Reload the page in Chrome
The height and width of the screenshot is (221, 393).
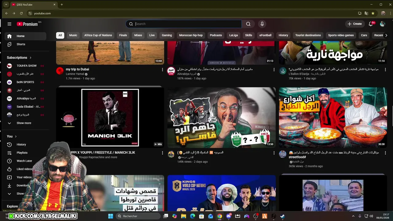(21, 13)
